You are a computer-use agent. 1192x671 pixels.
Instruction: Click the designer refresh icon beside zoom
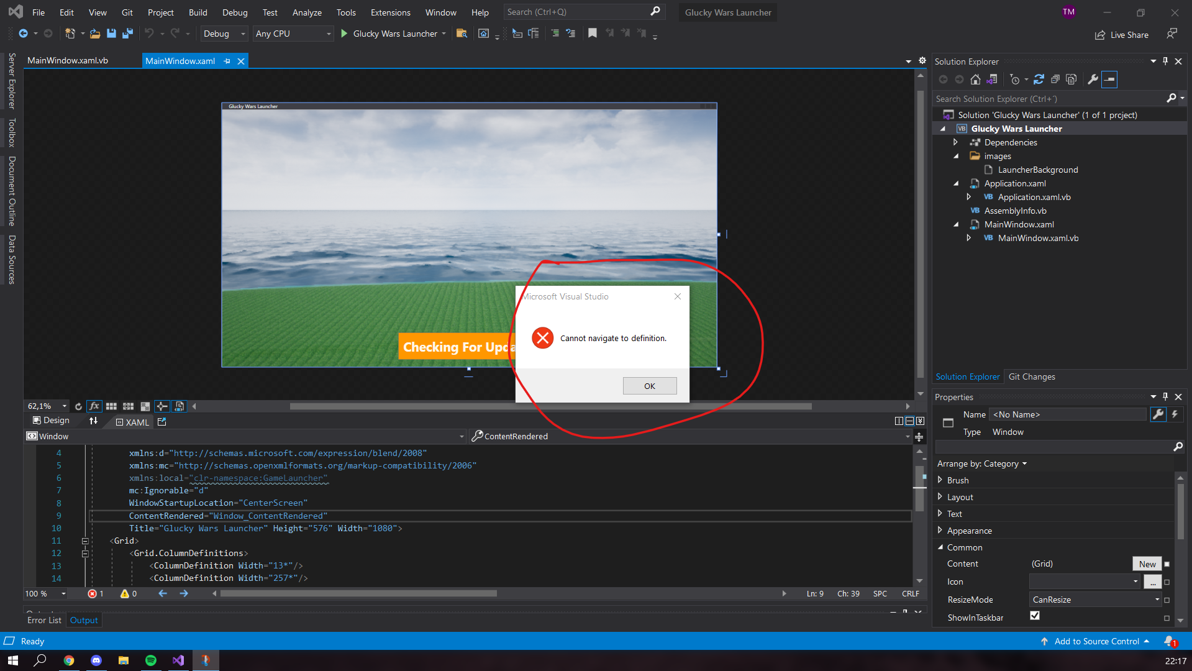point(78,406)
